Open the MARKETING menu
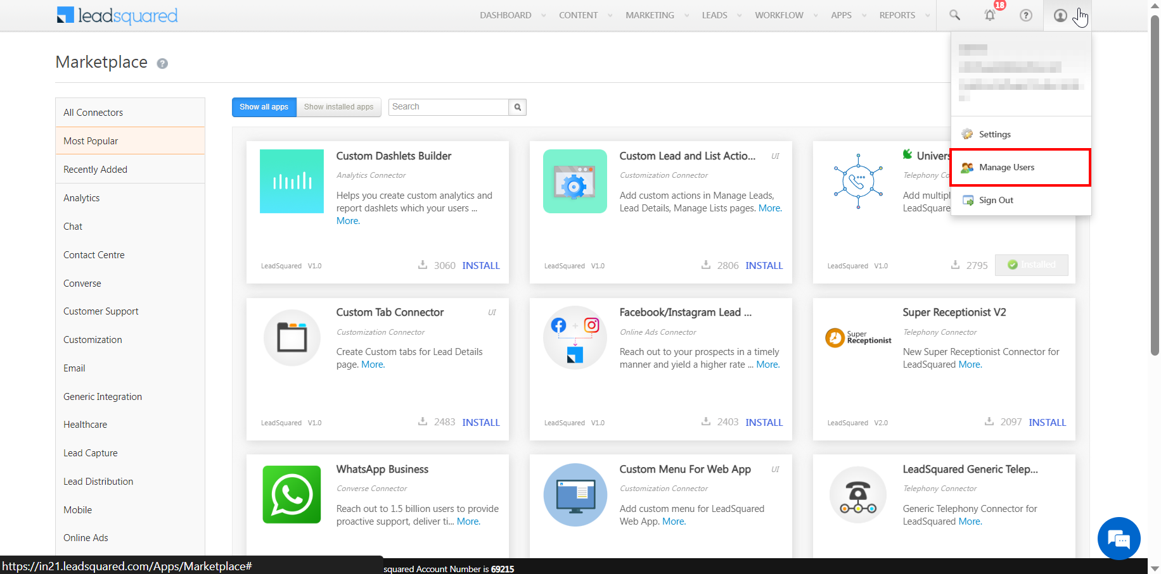The width and height of the screenshot is (1161, 574). click(x=650, y=15)
